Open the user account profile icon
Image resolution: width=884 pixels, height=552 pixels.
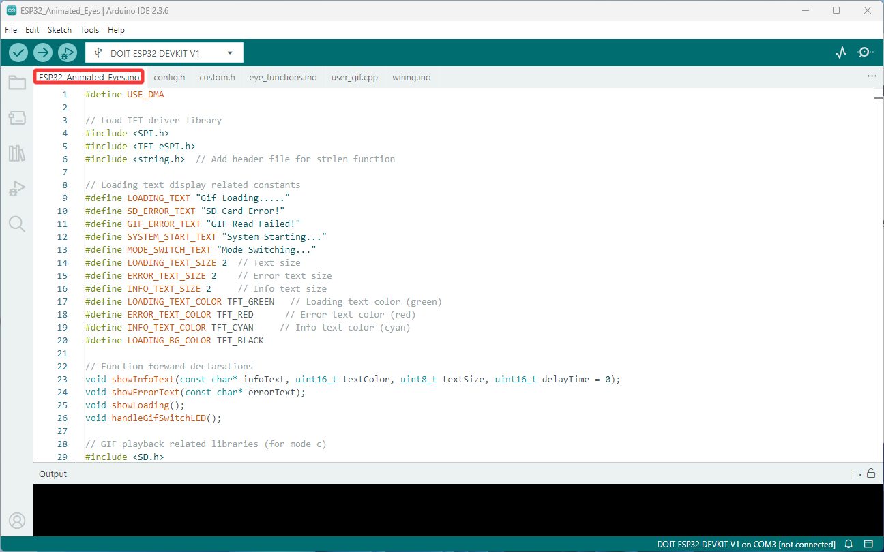point(17,521)
